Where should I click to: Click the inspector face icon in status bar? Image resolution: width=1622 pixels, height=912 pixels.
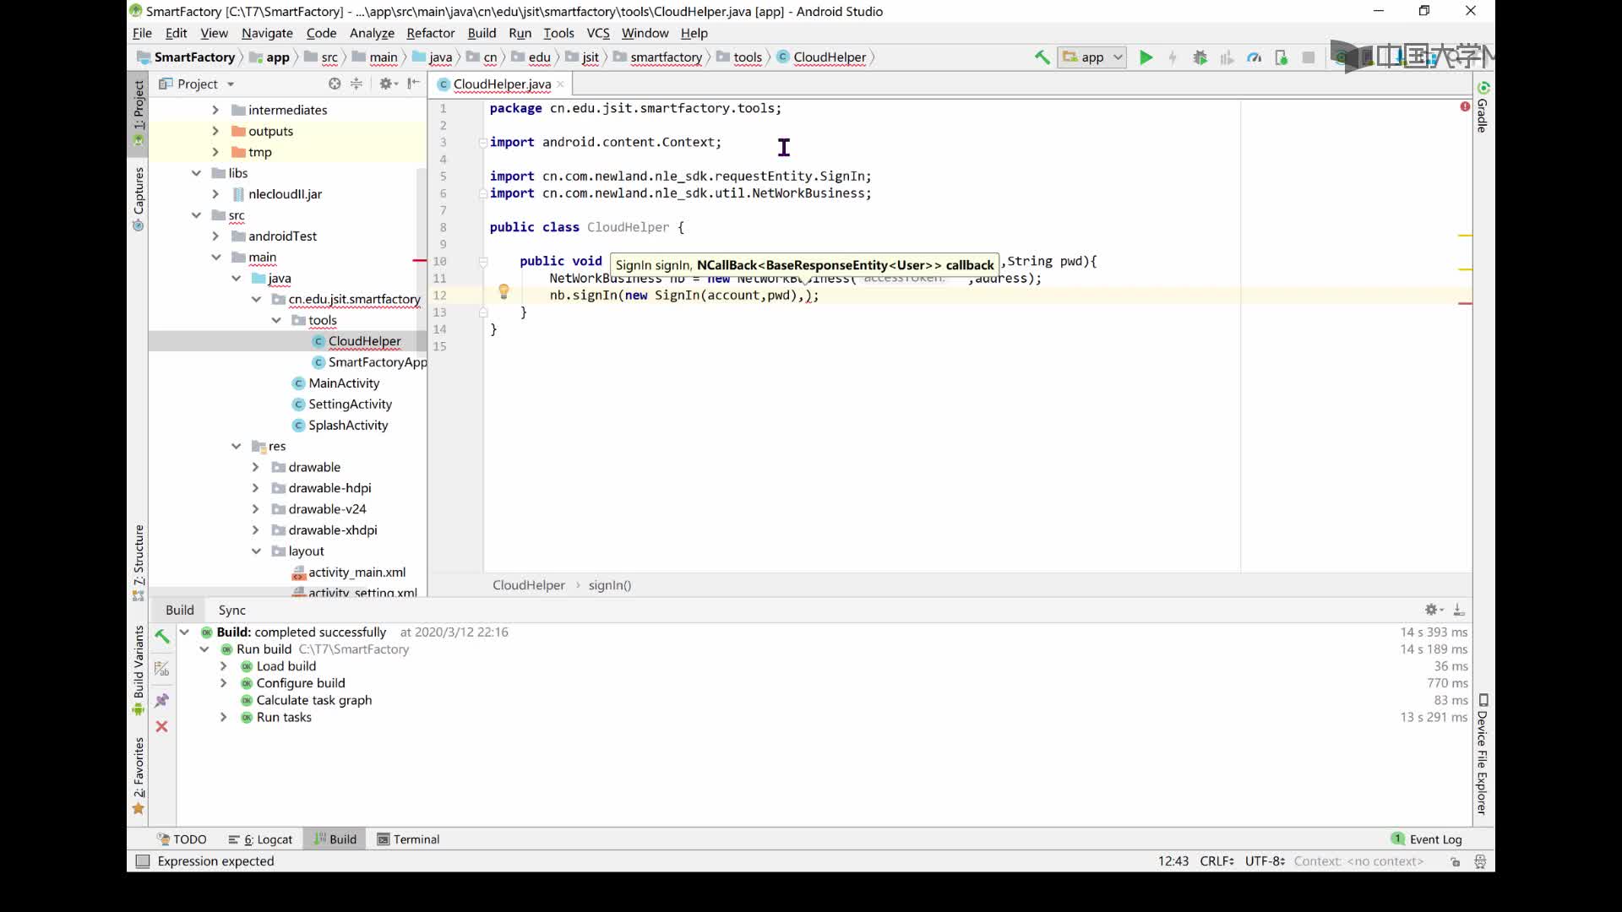[1480, 861]
